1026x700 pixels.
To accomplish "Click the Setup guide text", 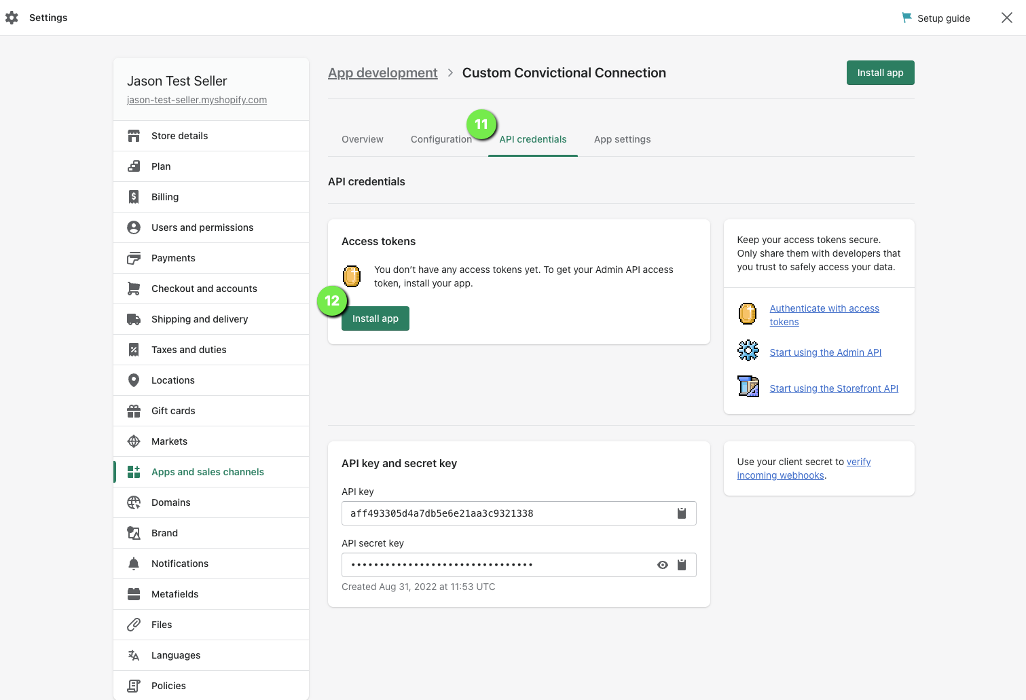I will (944, 18).
